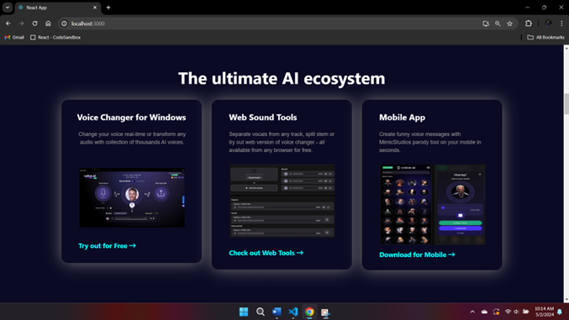
Task: Reload the localhost page
Action: click(34, 24)
